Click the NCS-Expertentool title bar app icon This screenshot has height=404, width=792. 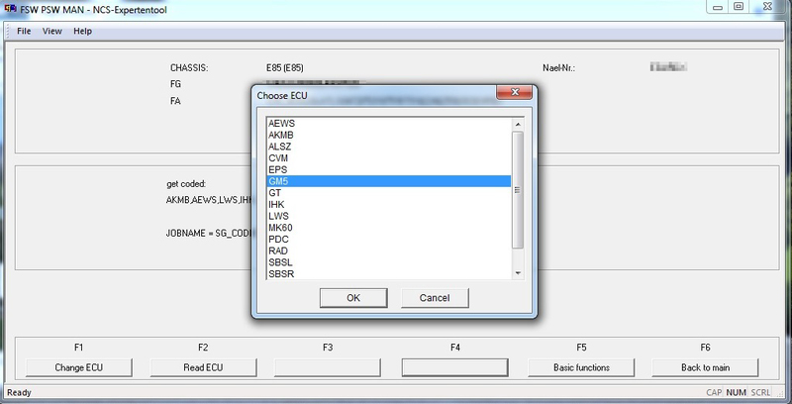pos(10,7)
